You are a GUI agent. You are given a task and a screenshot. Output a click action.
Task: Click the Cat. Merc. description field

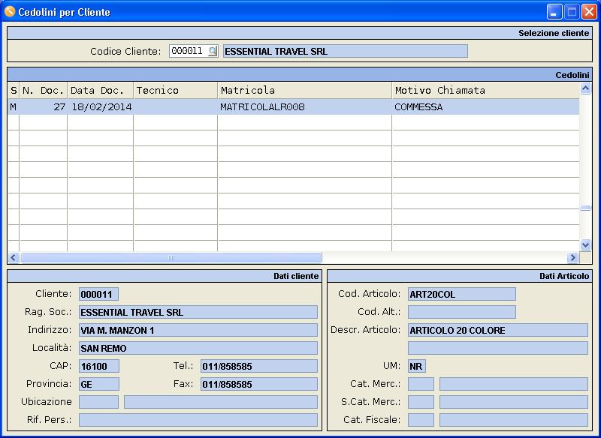tap(514, 384)
